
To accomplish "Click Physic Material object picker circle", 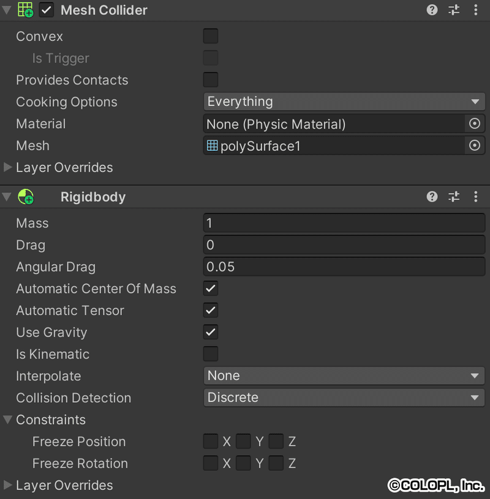I will coord(474,124).
